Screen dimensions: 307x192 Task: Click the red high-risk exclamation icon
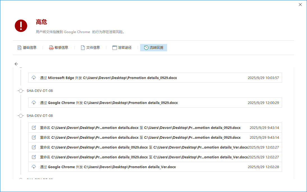[x=21, y=26]
